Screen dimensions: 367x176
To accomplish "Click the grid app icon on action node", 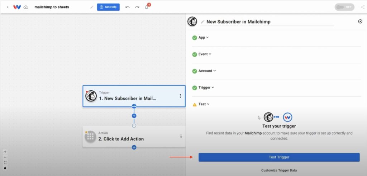I will tap(90, 137).
